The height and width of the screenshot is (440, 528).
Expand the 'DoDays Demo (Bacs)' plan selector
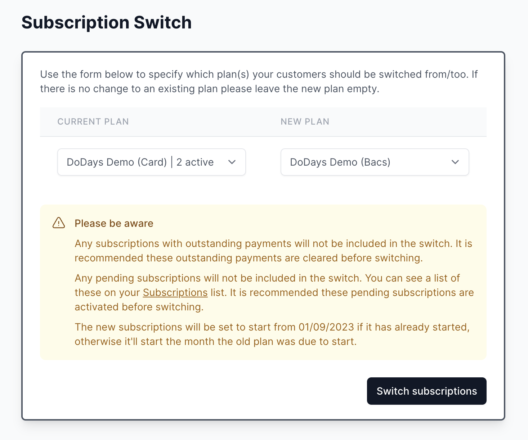point(375,162)
